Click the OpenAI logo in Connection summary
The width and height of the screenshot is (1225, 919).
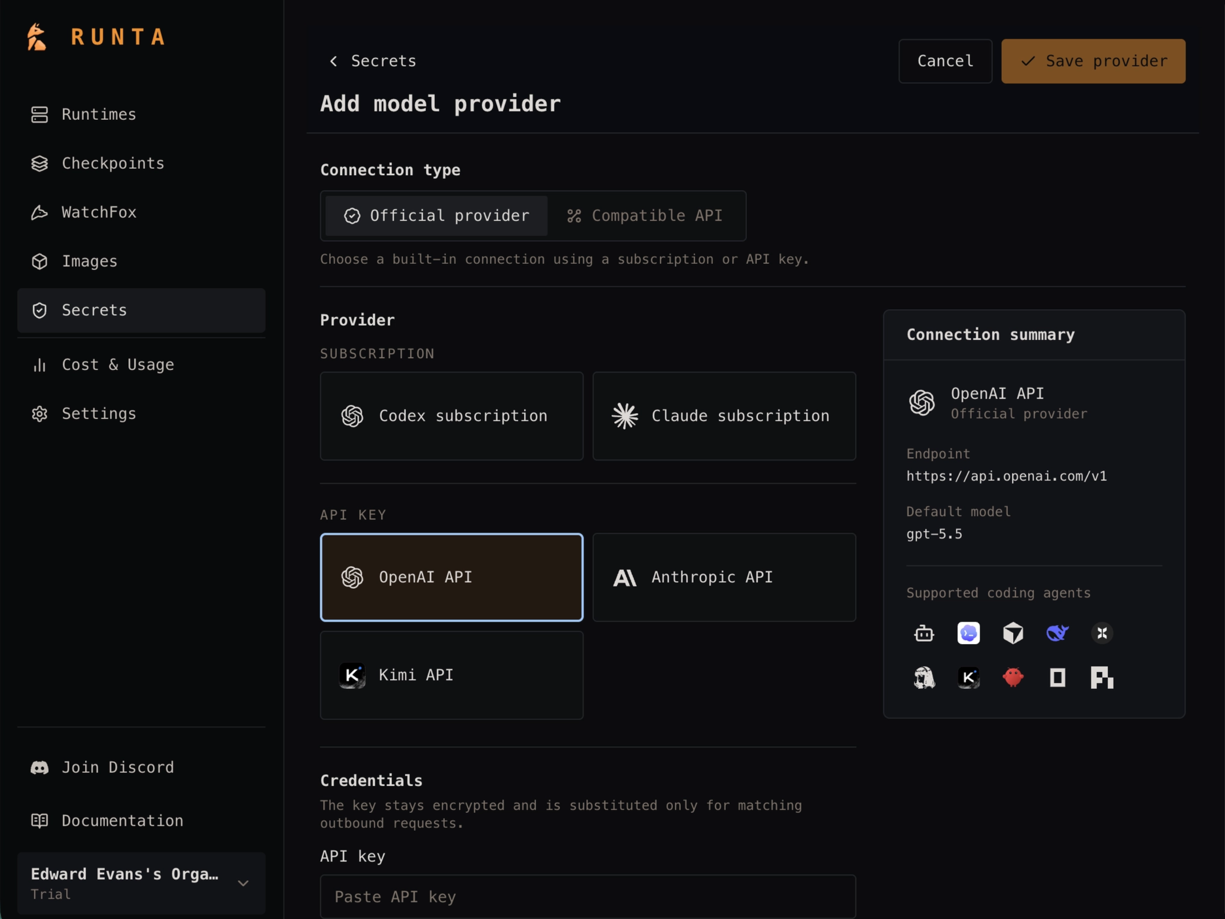(x=921, y=403)
